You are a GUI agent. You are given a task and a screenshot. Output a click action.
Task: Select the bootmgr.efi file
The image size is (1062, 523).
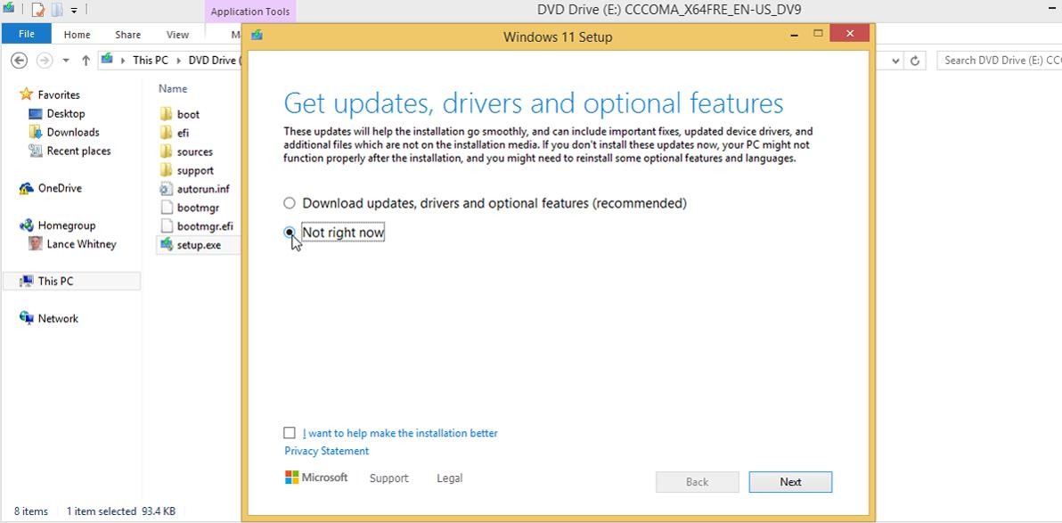205,226
